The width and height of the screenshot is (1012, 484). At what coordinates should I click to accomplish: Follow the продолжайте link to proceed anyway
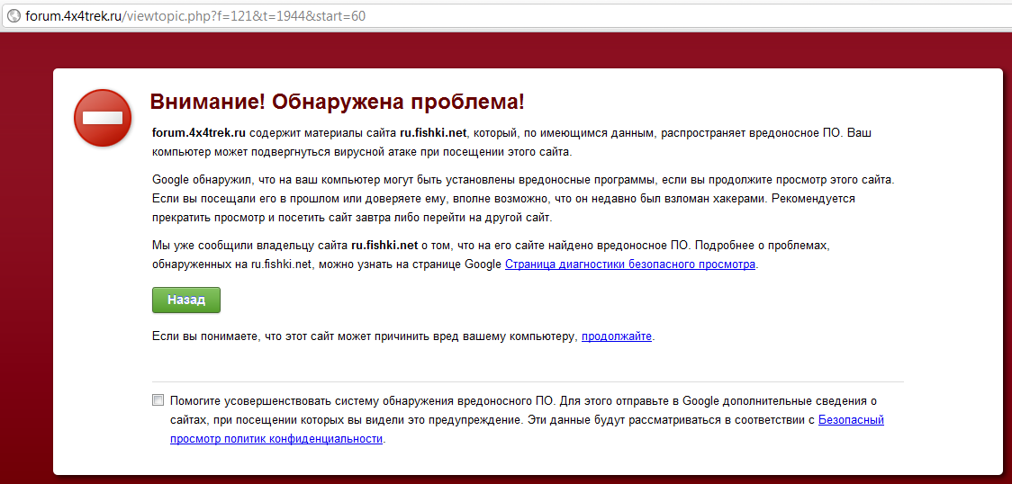point(616,336)
